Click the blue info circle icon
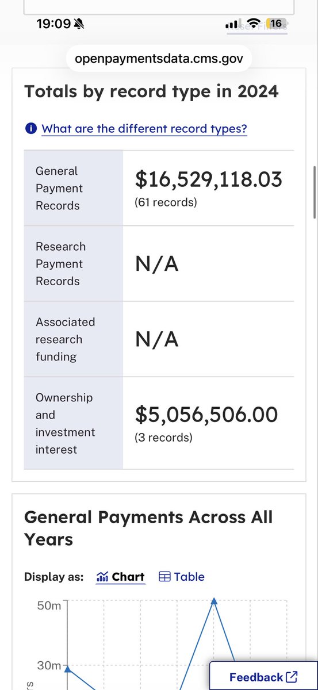 (x=30, y=128)
